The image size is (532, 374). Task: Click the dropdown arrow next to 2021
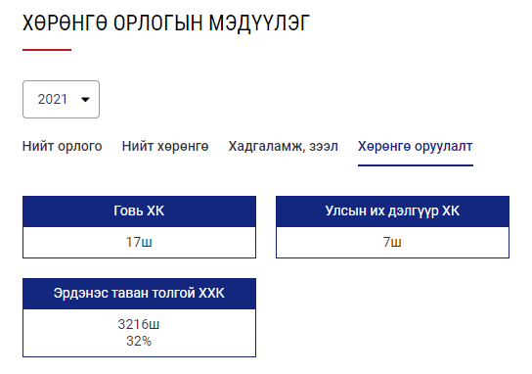click(x=85, y=100)
